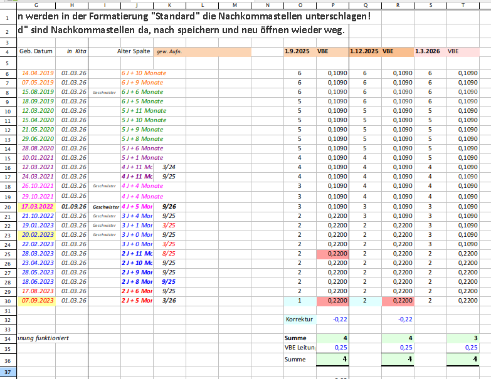Select yellow highlighted cell 20.02.2023
Screen dimensions: 491x379
tap(37, 235)
